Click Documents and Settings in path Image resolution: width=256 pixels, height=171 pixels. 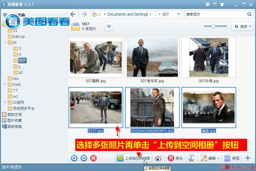pos(127,14)
